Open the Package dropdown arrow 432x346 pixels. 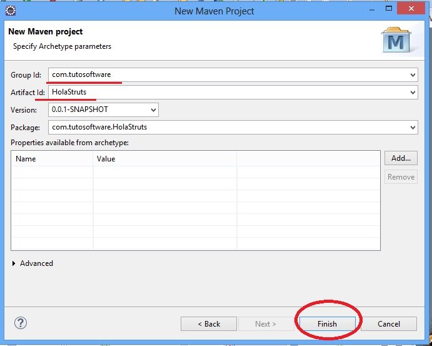(x=413, y=128)
